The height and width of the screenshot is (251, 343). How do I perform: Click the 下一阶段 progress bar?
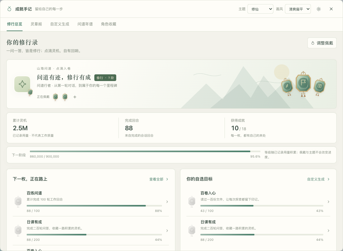coord(145,152)
